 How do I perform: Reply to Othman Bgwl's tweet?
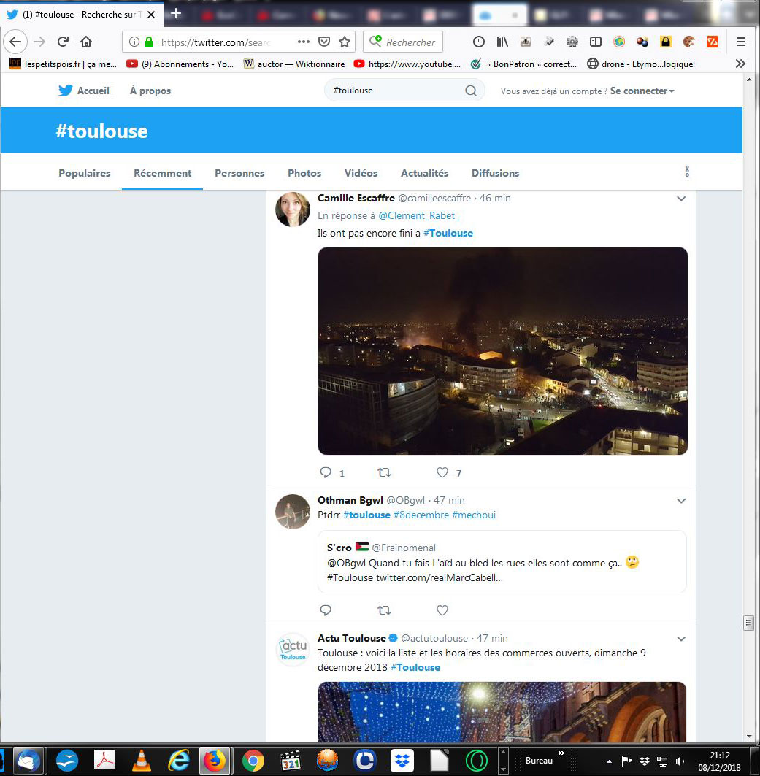click(326, 610)
